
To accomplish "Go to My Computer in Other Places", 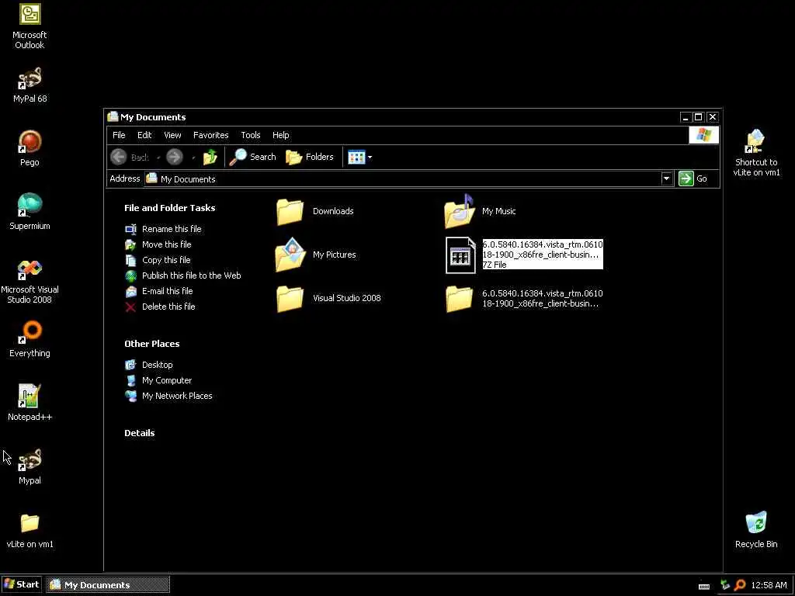I will pyautogui.click(x=158, y=380).
